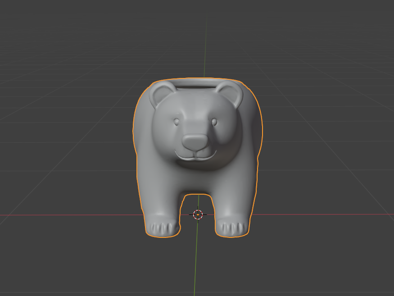Click the bear's eye on viewer's right
The height and width of the screenshot is (296, 394).
(214, 122)
